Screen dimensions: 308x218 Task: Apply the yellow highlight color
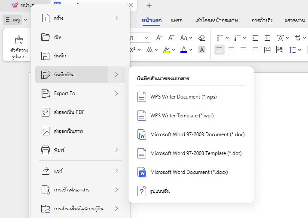tap(167, 50)
